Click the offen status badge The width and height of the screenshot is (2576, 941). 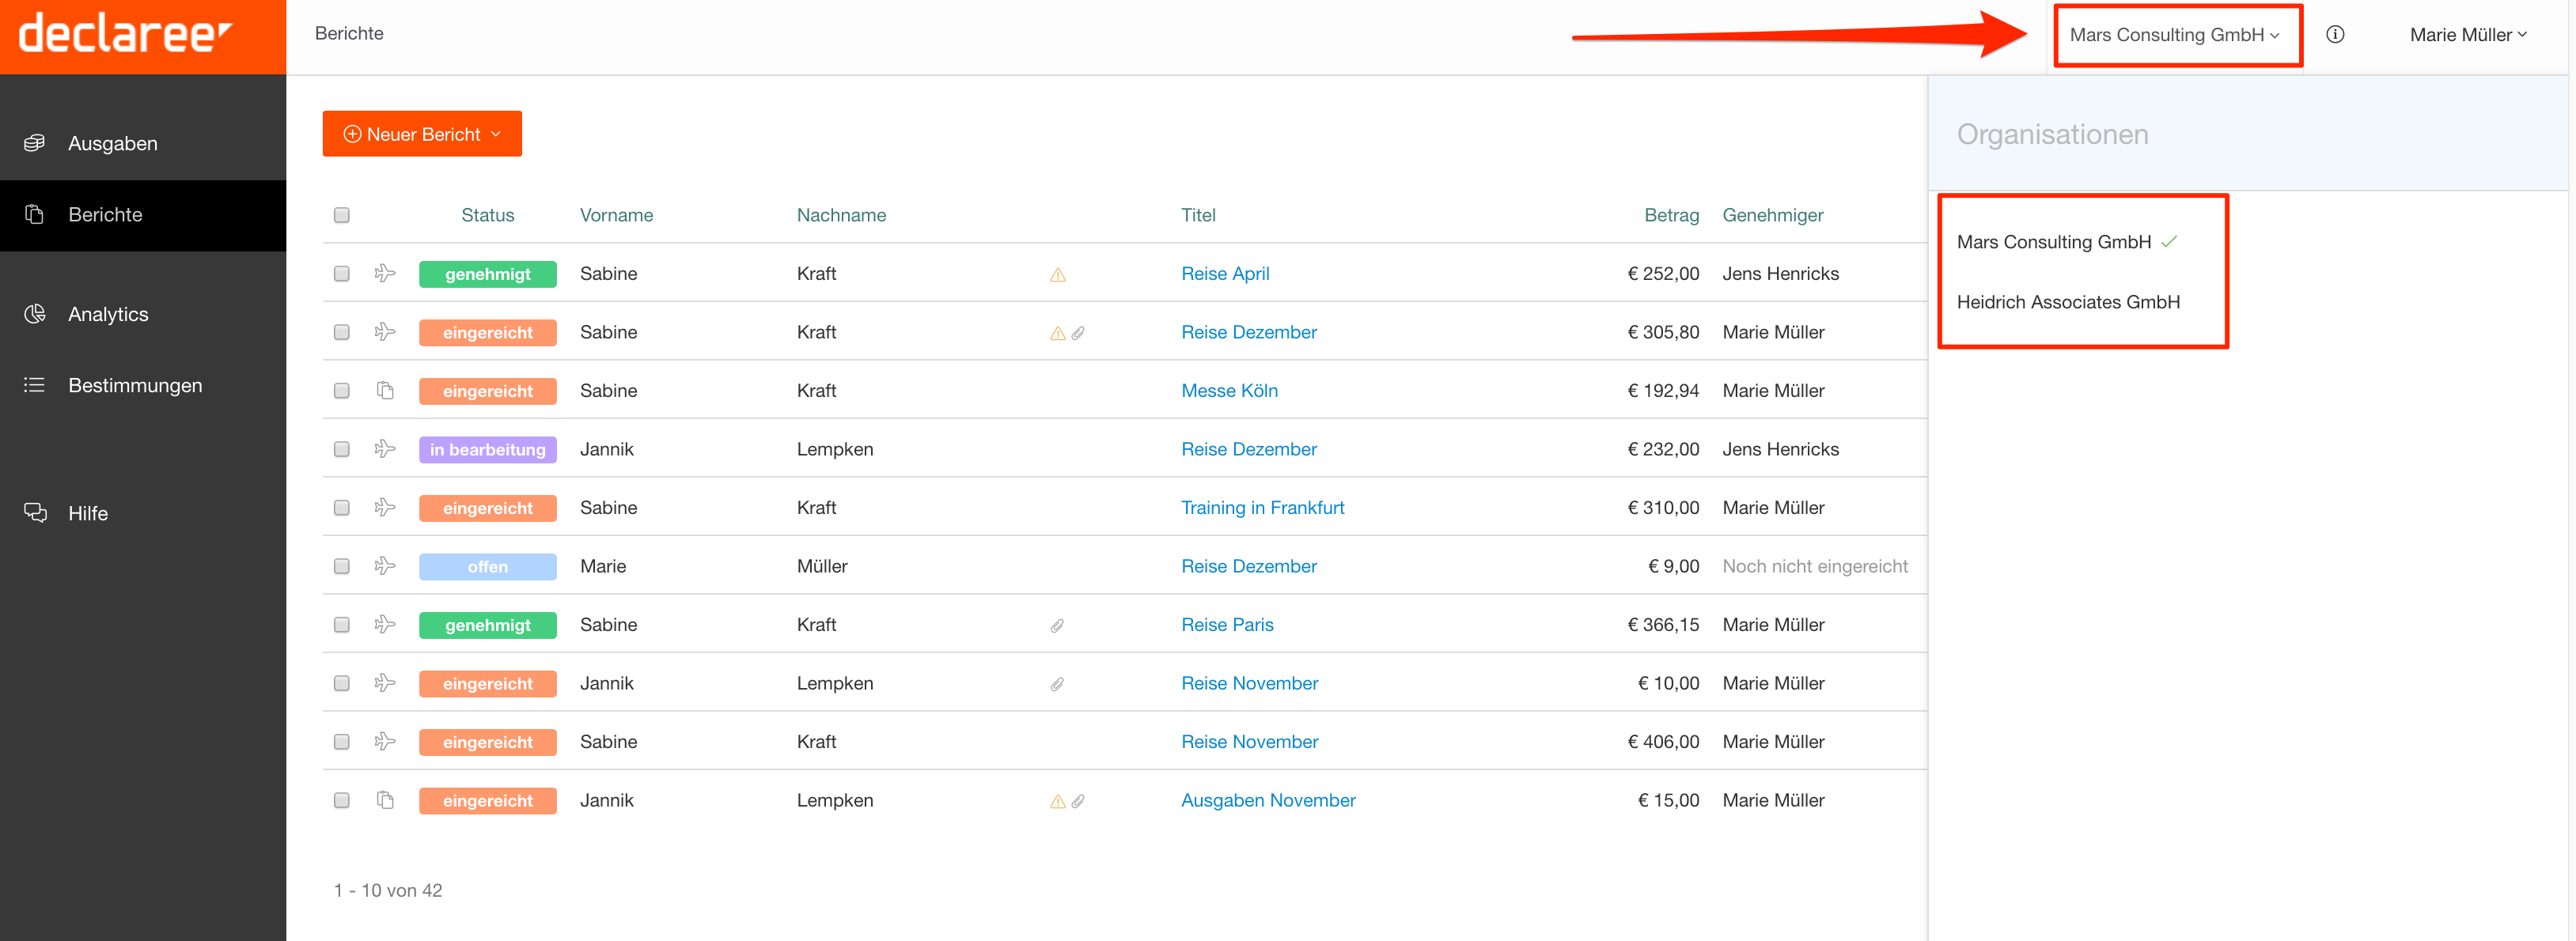click(x=488, y=567)
